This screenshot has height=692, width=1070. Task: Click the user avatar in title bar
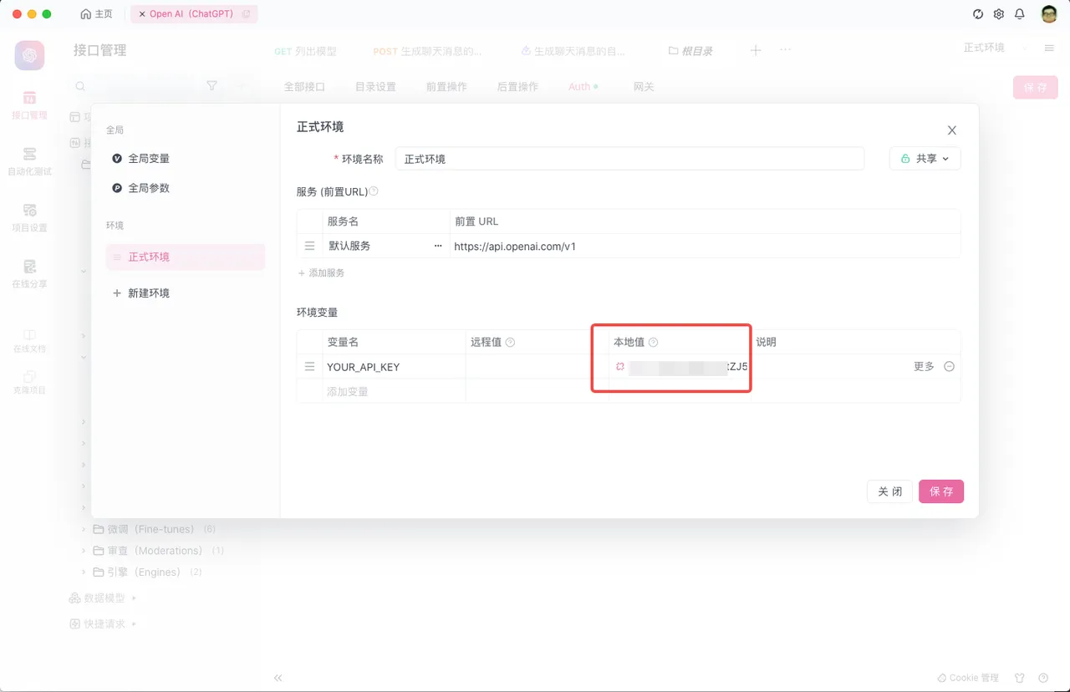1049,14
